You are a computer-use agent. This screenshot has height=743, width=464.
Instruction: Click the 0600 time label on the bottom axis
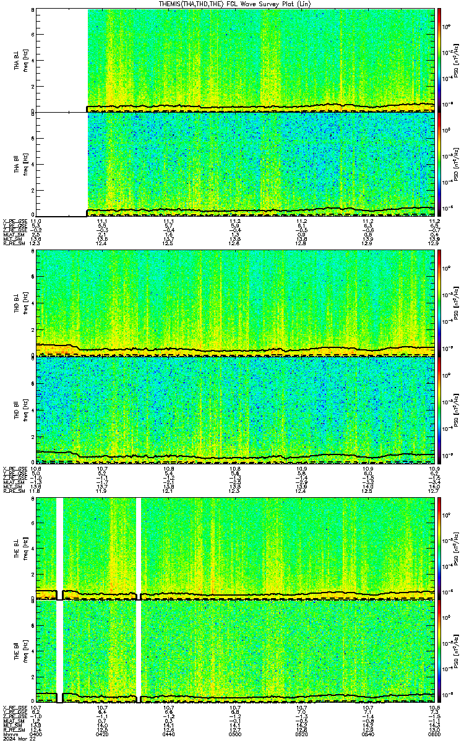click(x=434, y=734)
